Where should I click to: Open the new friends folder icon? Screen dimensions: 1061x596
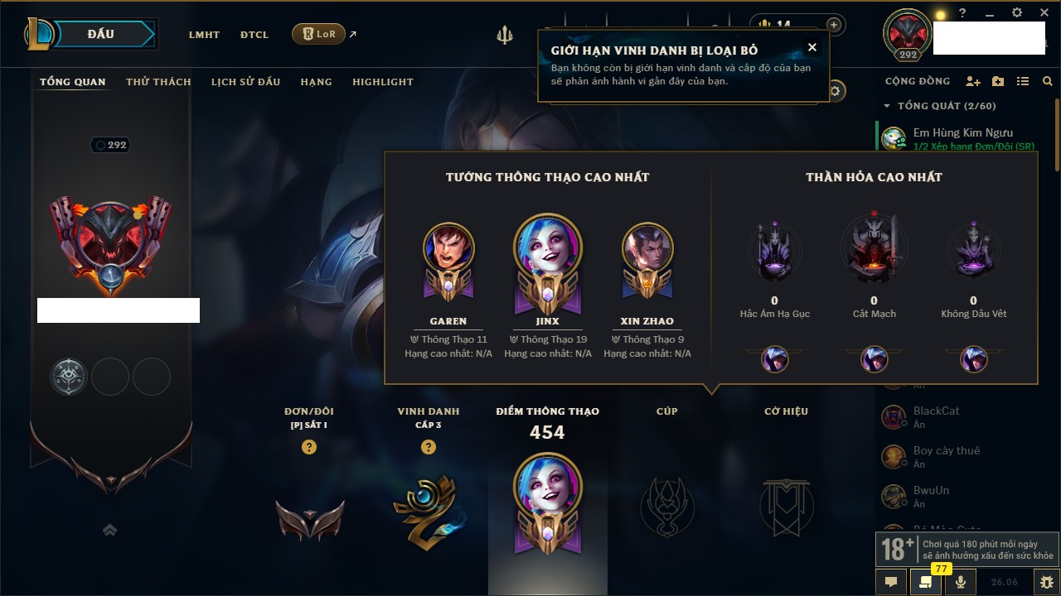click(x=998, y=82)
